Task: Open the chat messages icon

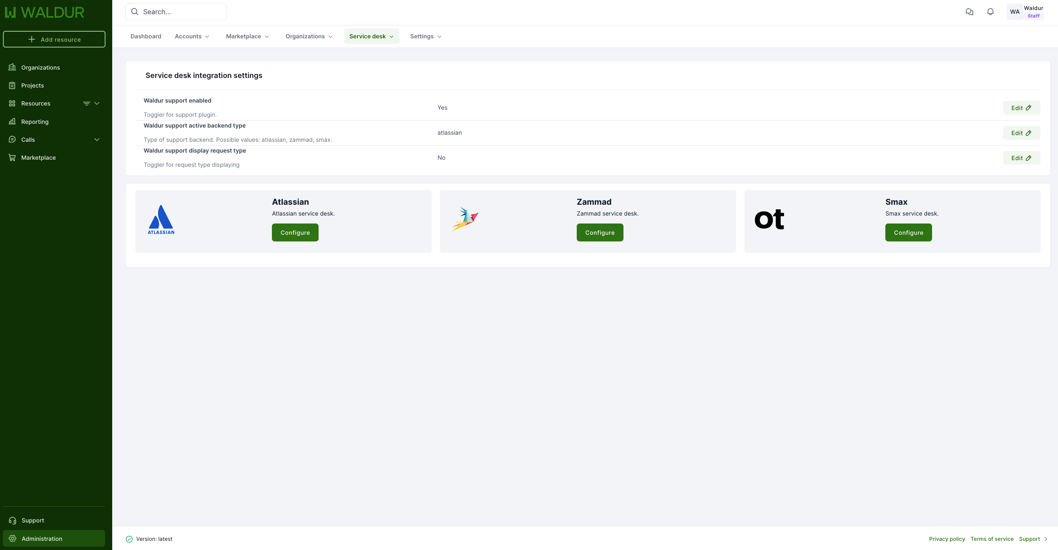Action: tap(969, 12)
